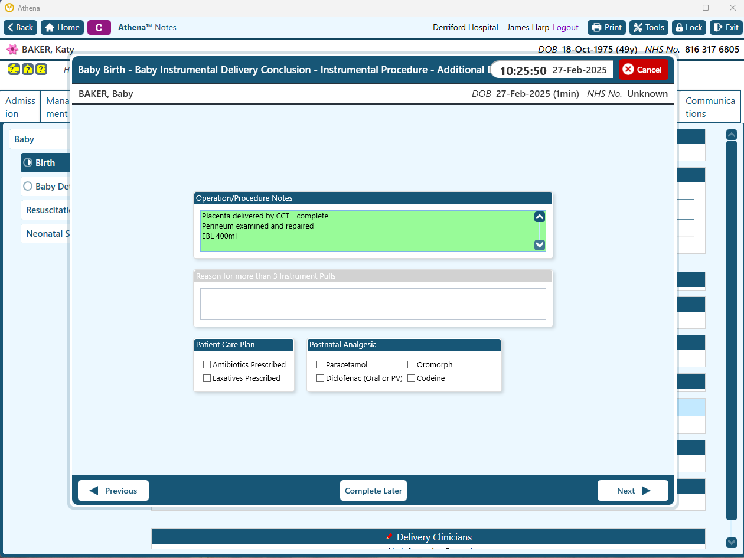
Task: Select the Birth item in sidebar
Action: 45,163
